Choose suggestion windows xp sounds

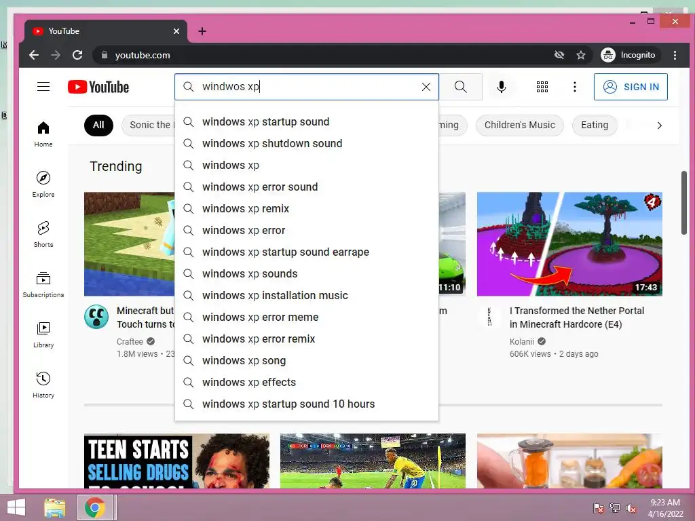pyautogui.click(x=307, y=274)
